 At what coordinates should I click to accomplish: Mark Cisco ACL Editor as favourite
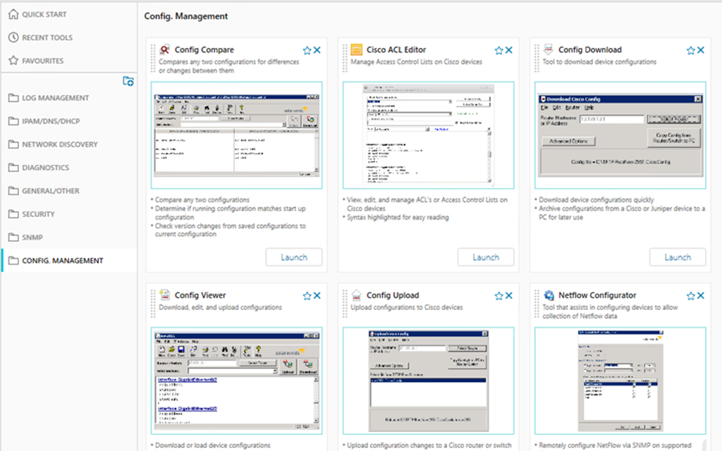click(x=498, y=49)
